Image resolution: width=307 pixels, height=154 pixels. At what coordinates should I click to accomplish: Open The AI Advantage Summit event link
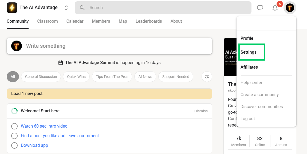coord(90,63)
